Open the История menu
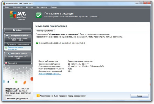The height and width of the screenshot is (104, 154). pyautogui.click(x=29, y=7)
